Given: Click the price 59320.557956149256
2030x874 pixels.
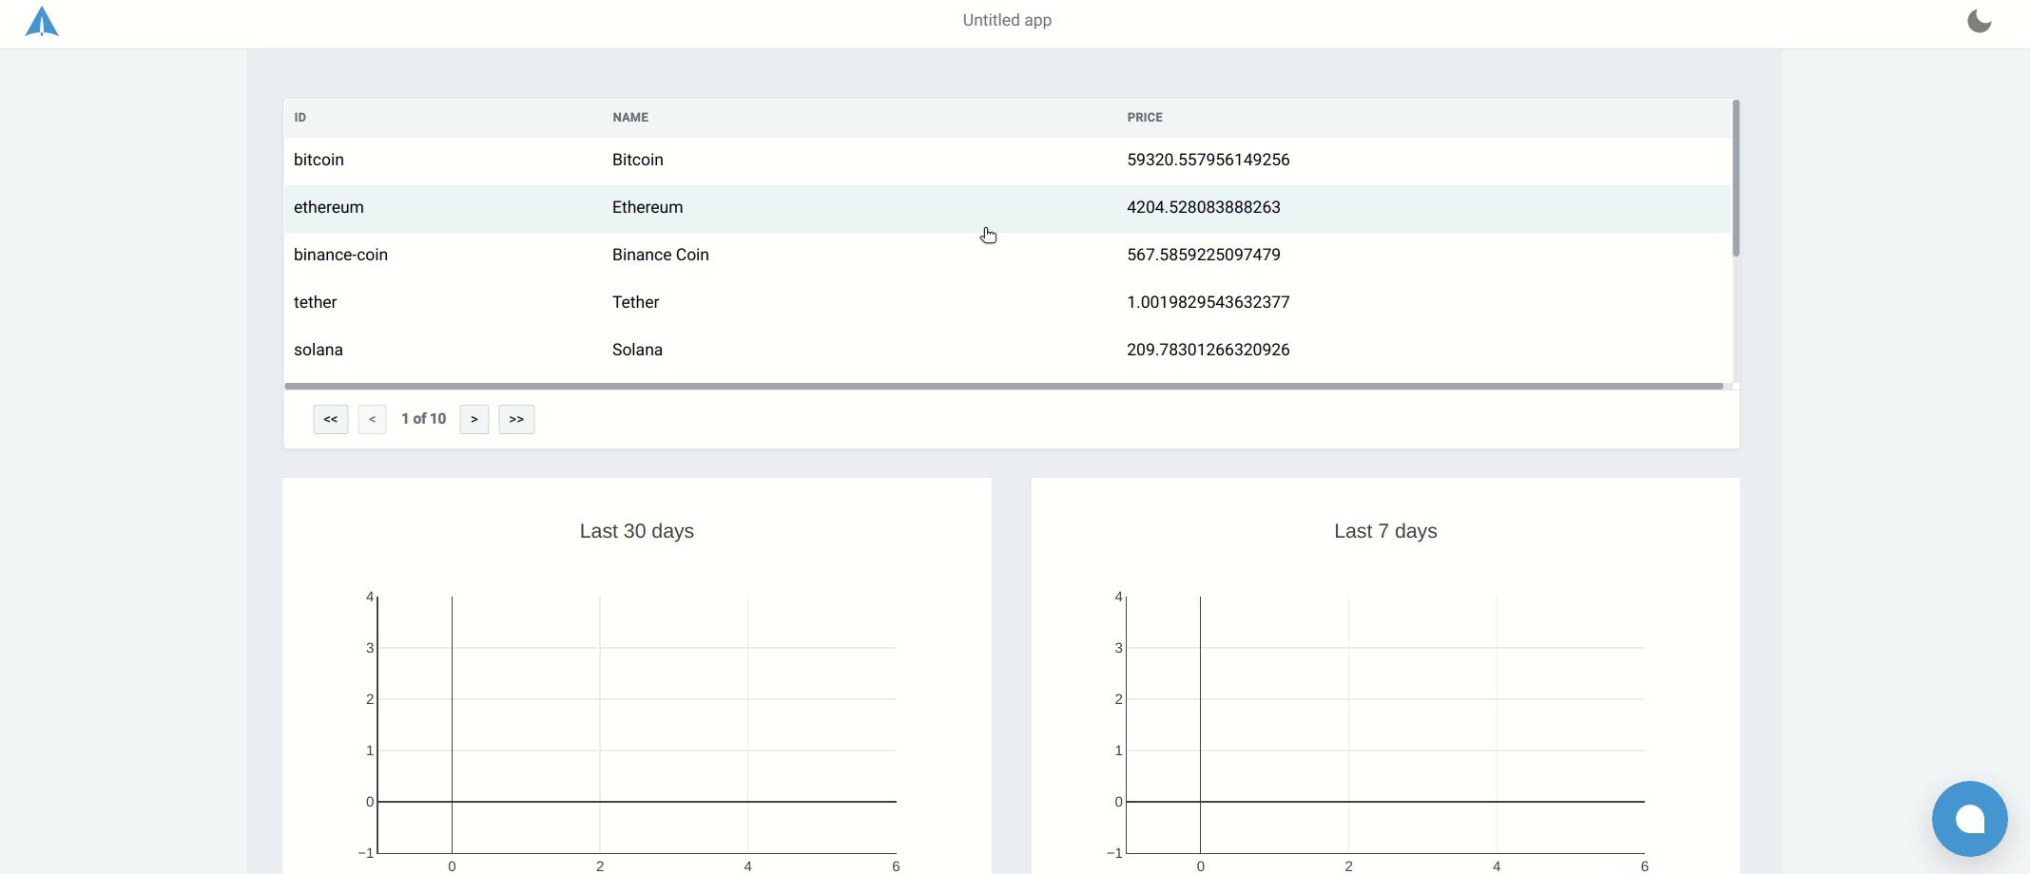Looking at the screenshot, I should (1208, 160).
